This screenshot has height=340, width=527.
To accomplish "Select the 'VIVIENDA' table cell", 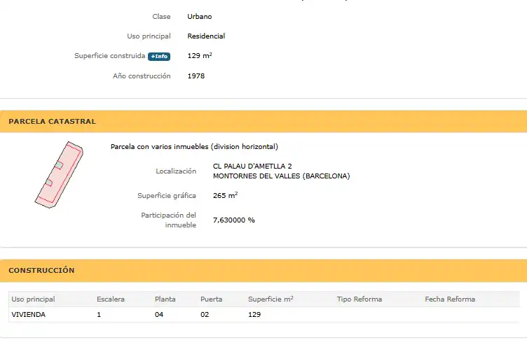I will [x=28, y=315].
